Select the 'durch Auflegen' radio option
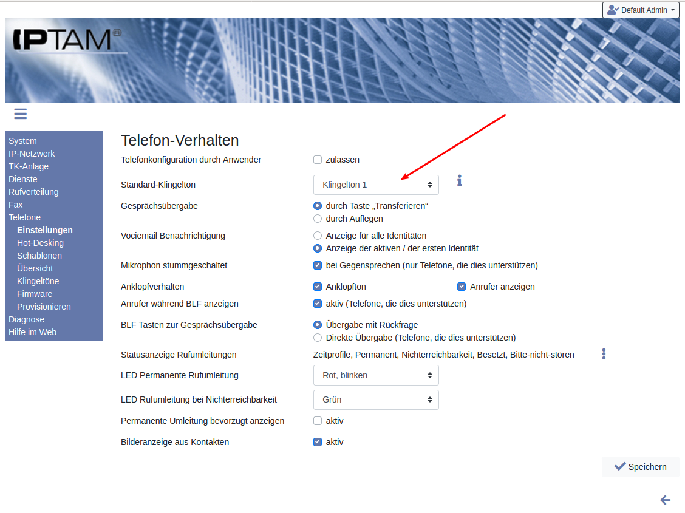Screen dimensions: 685x513 [318, 219]
